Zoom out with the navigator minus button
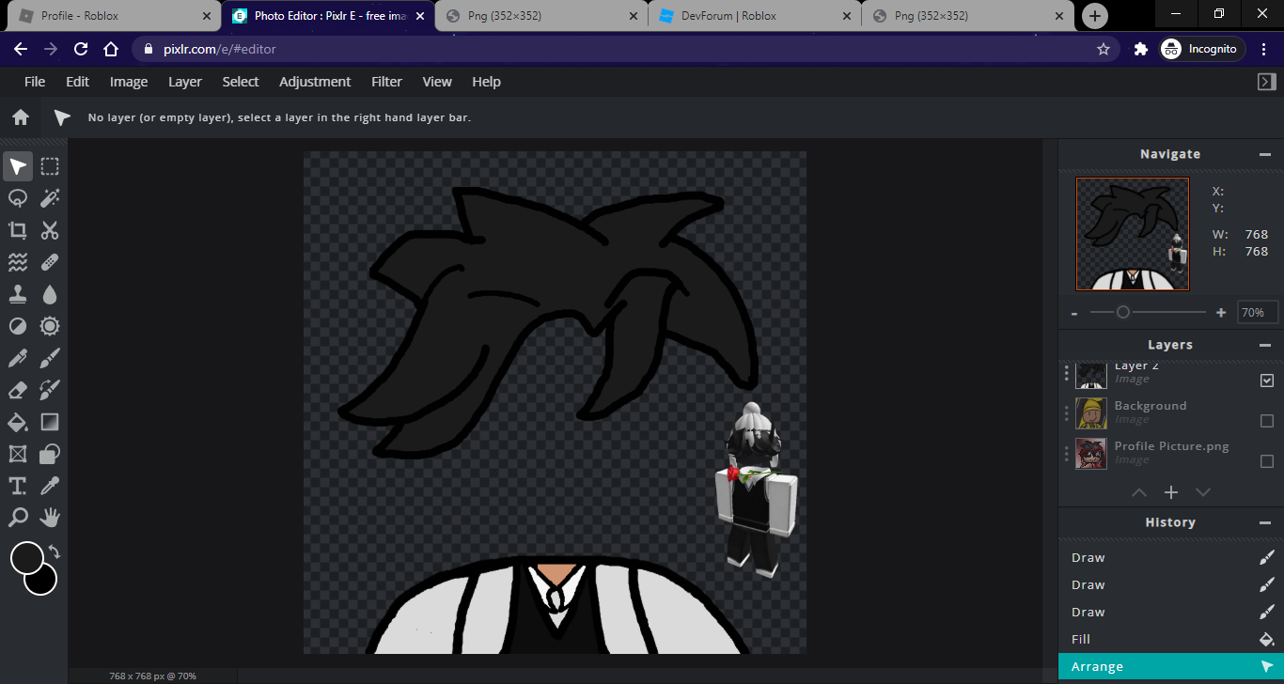Viewport: 1284px width, 684px height. pyautogui.click(x=1074, y=313)
